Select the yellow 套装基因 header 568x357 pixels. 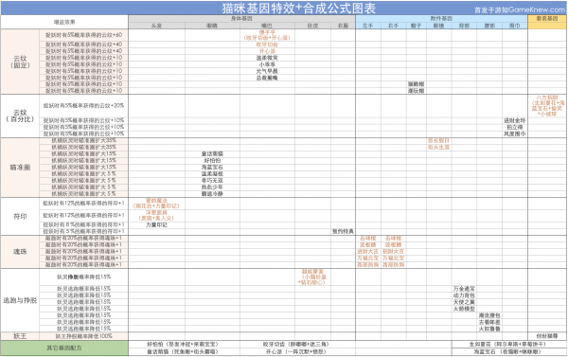tap(547, 19)
